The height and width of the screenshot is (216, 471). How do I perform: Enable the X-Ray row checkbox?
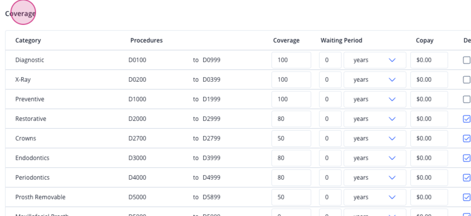pyautogui.click(x=467, y=80)
